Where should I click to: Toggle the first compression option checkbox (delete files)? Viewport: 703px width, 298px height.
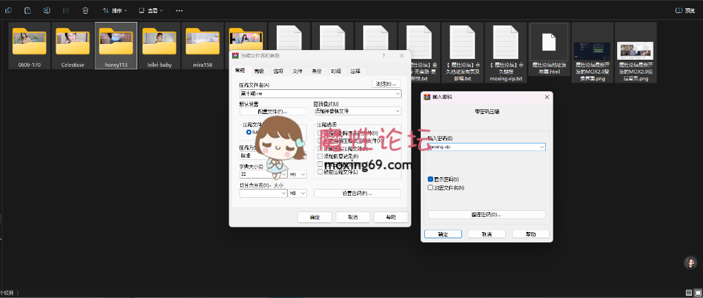[320, 133]
